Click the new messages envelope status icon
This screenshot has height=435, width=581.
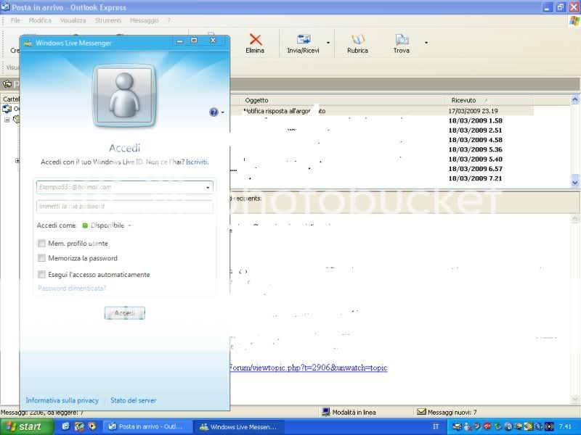pyautogui.click(x=421, y=412)
